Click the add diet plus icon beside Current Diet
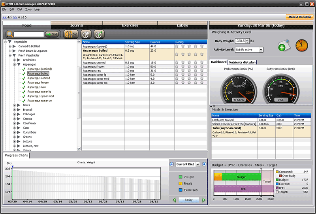 204,164
